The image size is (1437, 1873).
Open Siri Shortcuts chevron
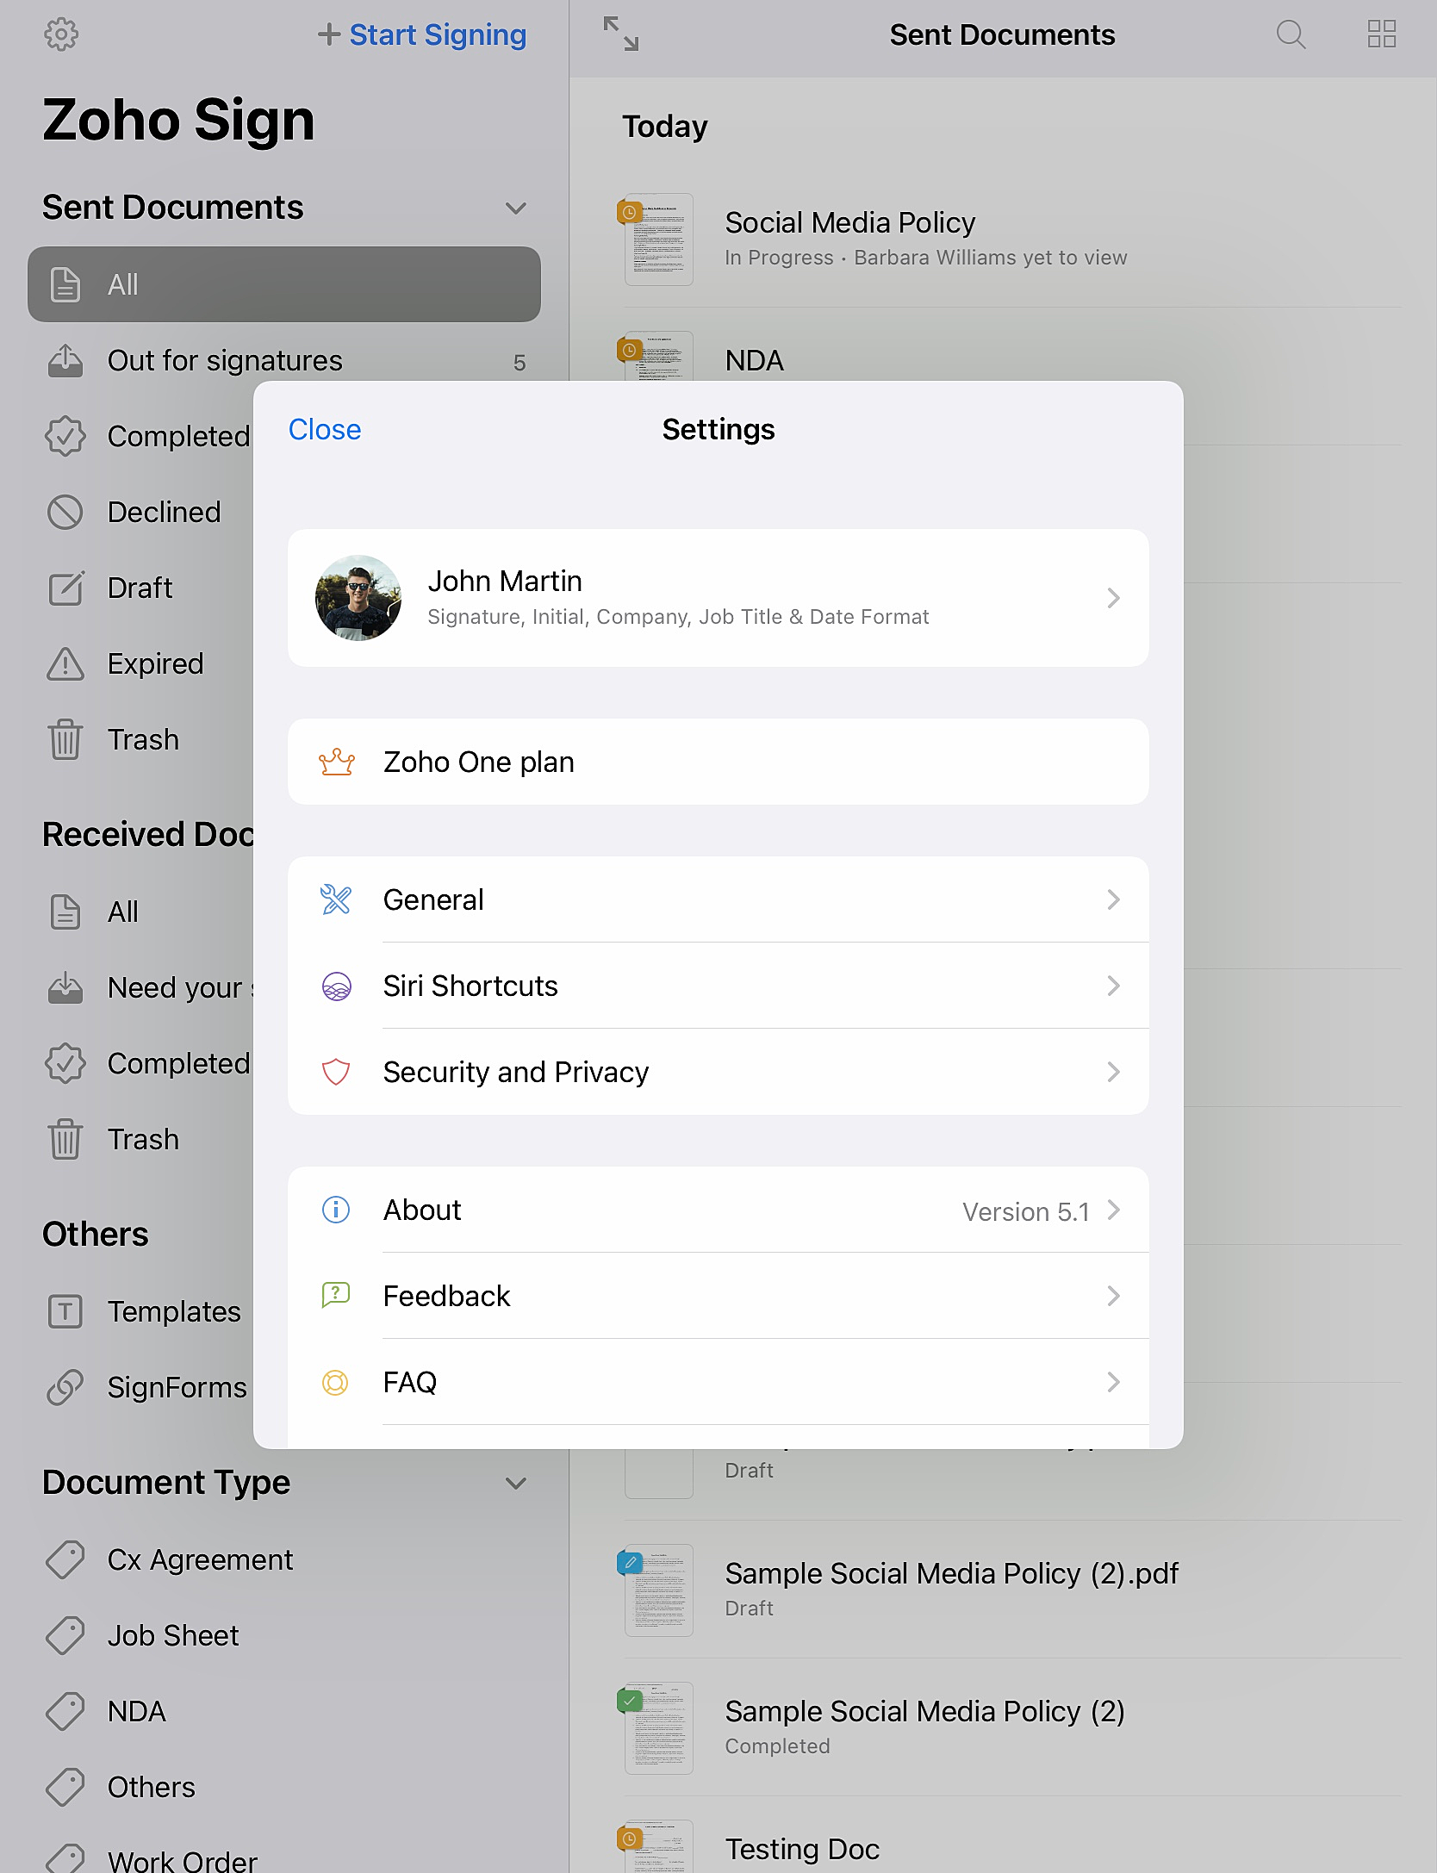1113,986
